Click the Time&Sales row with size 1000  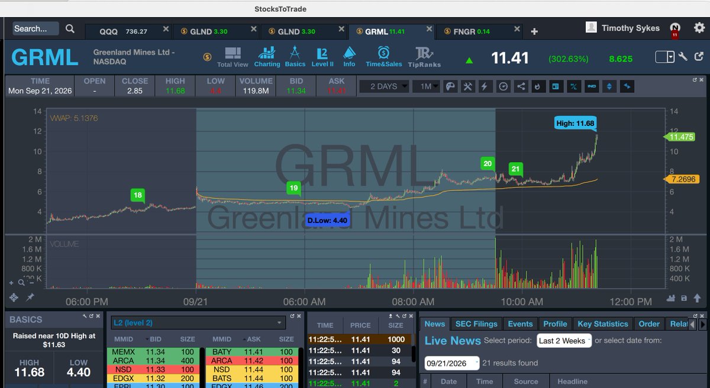[361, 339]
